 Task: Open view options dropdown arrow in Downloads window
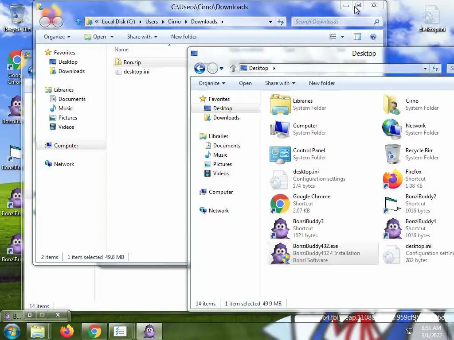pyautogui.click(x=343, y=37)
